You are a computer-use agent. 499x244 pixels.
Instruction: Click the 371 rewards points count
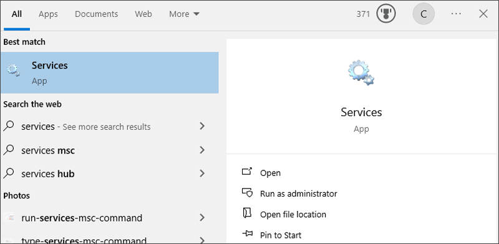(x=363, y=14)
